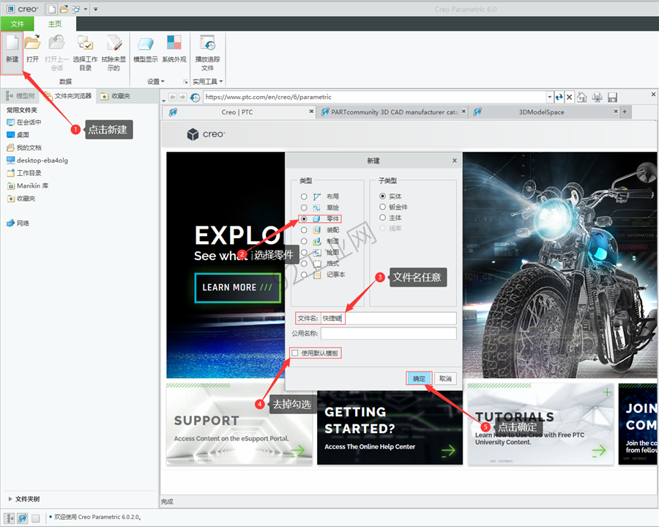Open the customize quick access toolbar dropdown
The width and height of the screenshot is (659, 527).
[x=95, y=9]
